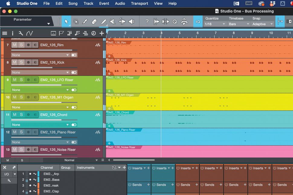Open the track list hamburger menu icon

[x=5, y=33]
